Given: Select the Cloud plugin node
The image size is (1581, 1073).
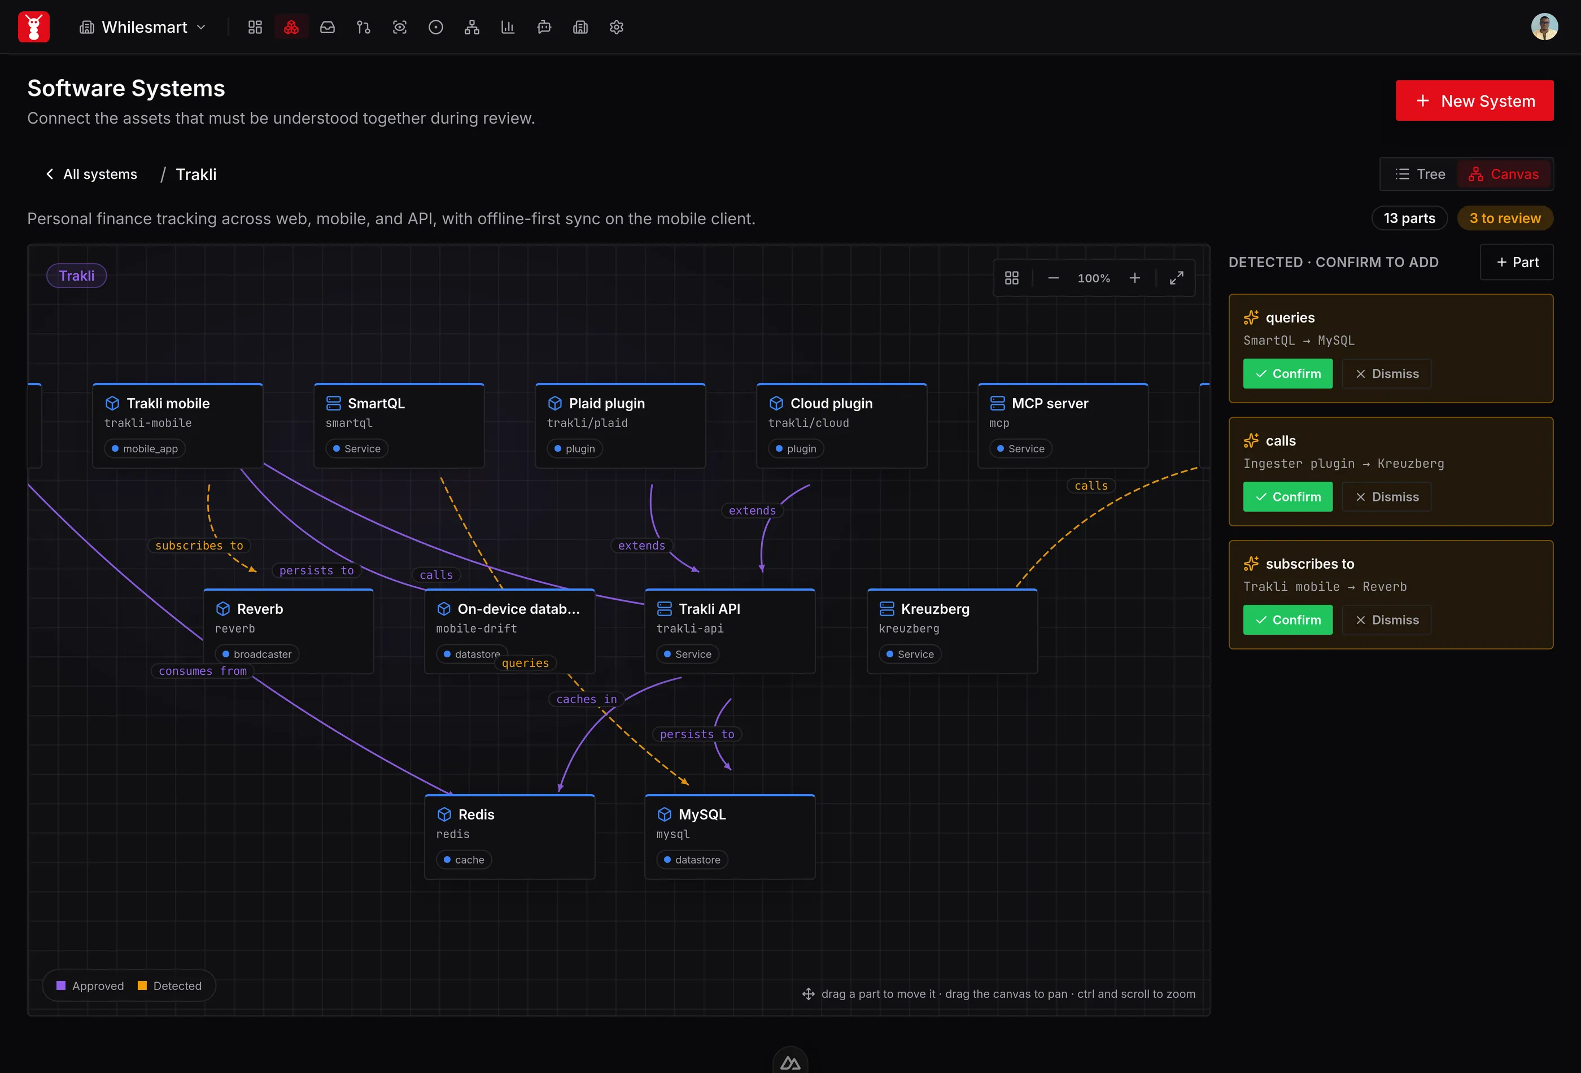Looking at the screenshot, I should coord(841,425).
